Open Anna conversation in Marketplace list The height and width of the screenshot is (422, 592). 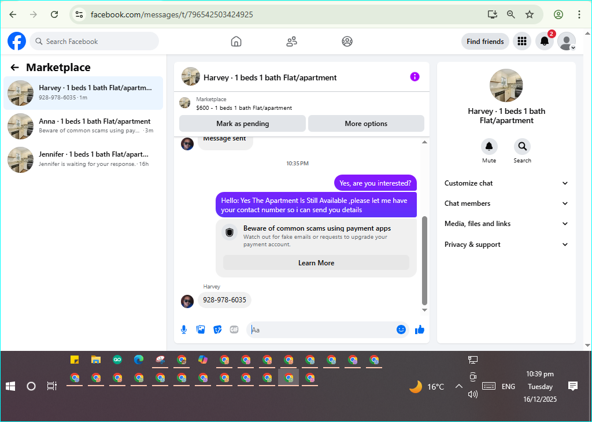(83, 126)
